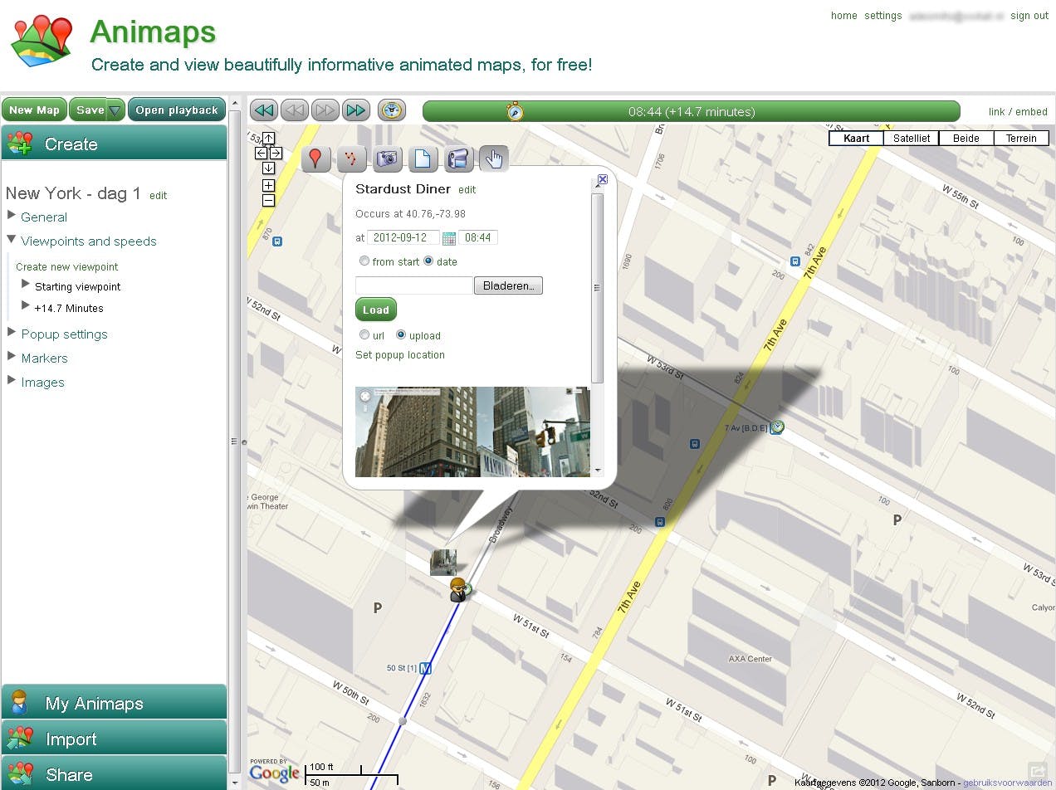The image size is (1056, 790).
Task: Switch map view to Beide
Action: (966, 139)
